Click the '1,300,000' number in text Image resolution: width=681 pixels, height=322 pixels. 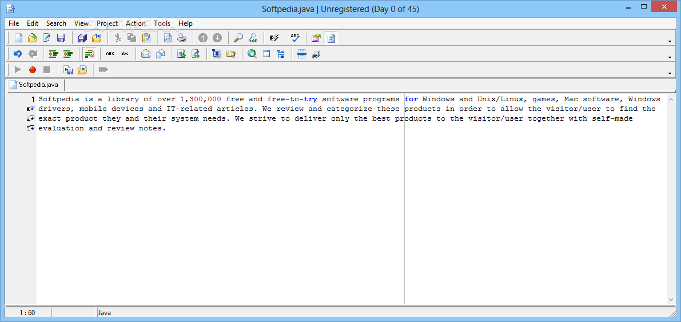pos(201,99)
